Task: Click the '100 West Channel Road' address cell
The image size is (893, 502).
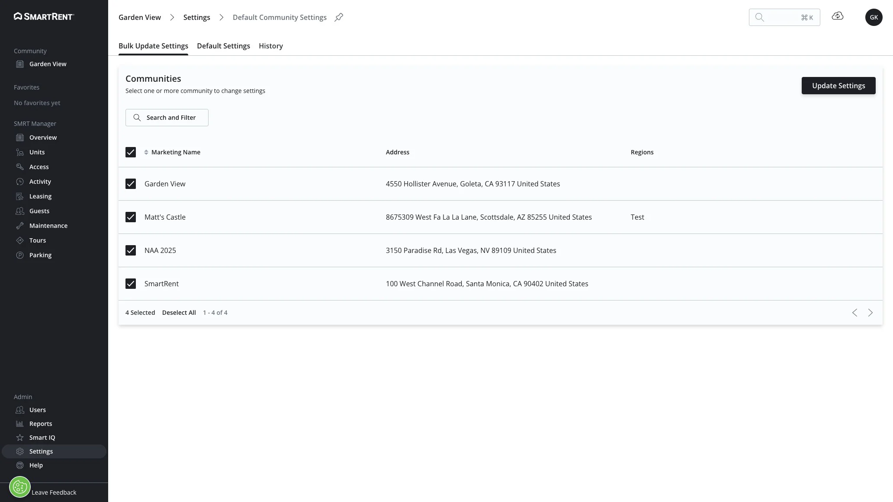Action: [487, 284]
